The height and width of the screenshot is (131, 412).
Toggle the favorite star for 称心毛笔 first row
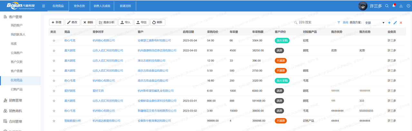click(x=54, y=41)
